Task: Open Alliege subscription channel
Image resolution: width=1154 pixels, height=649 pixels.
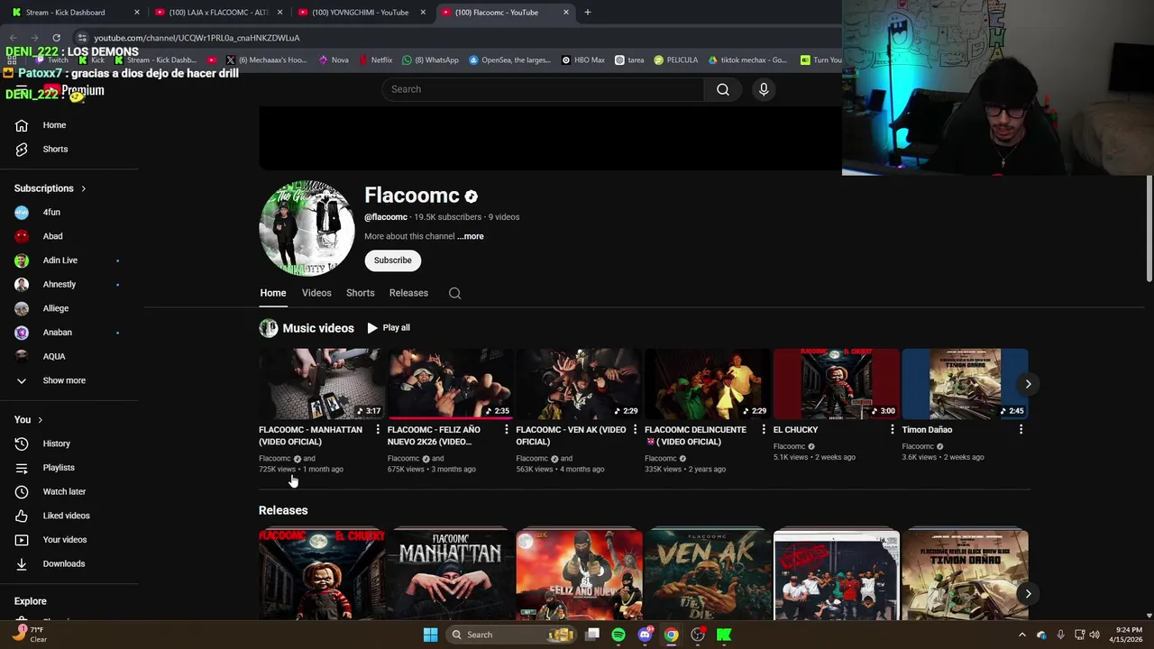Action: pos(55,308)
